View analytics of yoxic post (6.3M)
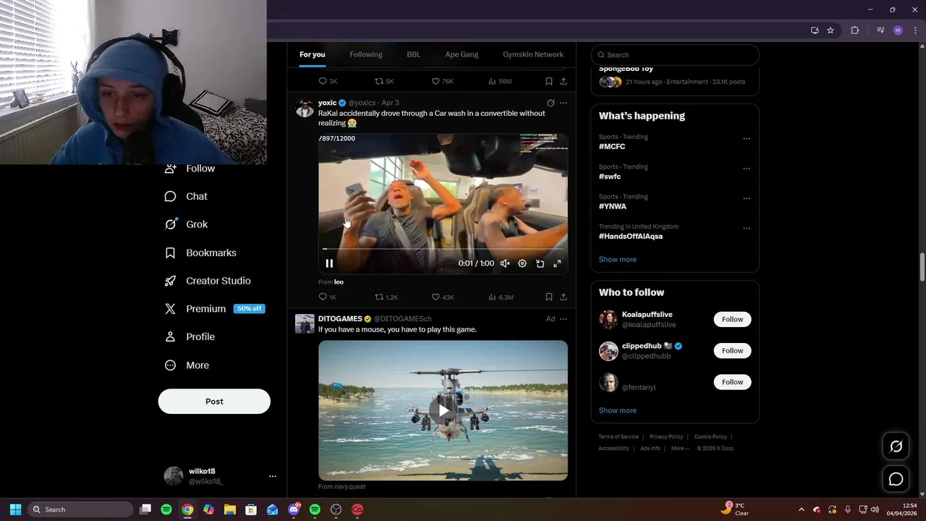This screenshot has height=521, width=926. point(501,297)
